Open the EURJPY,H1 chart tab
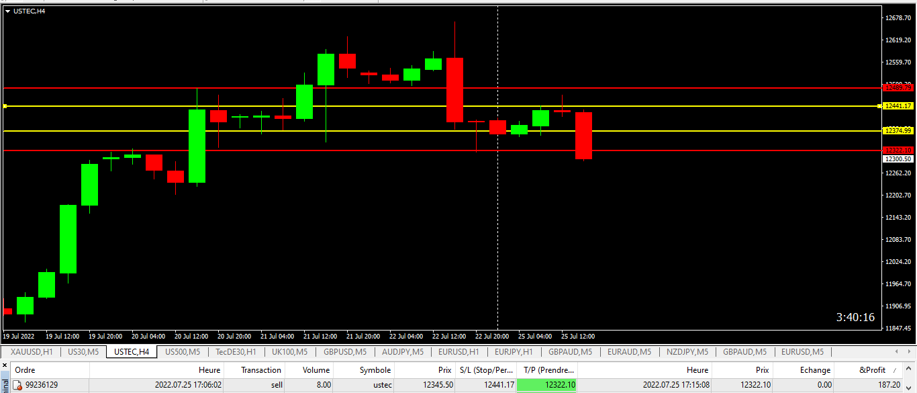This screenshot has width=917, height=393. tap(514, 351)
